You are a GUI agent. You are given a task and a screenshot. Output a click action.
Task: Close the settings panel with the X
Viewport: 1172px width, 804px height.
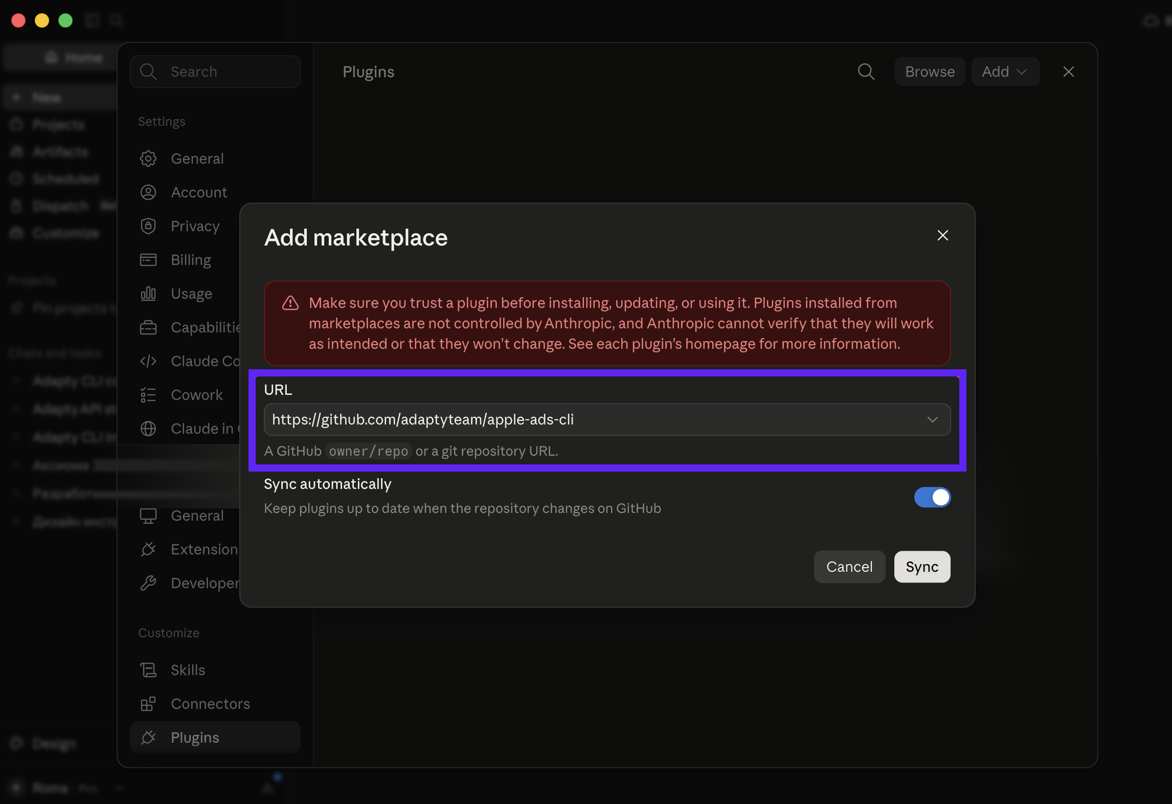coord(1068,72)
